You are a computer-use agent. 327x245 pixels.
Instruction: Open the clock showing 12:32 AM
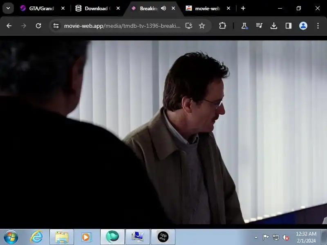click(x=306, y=237)
